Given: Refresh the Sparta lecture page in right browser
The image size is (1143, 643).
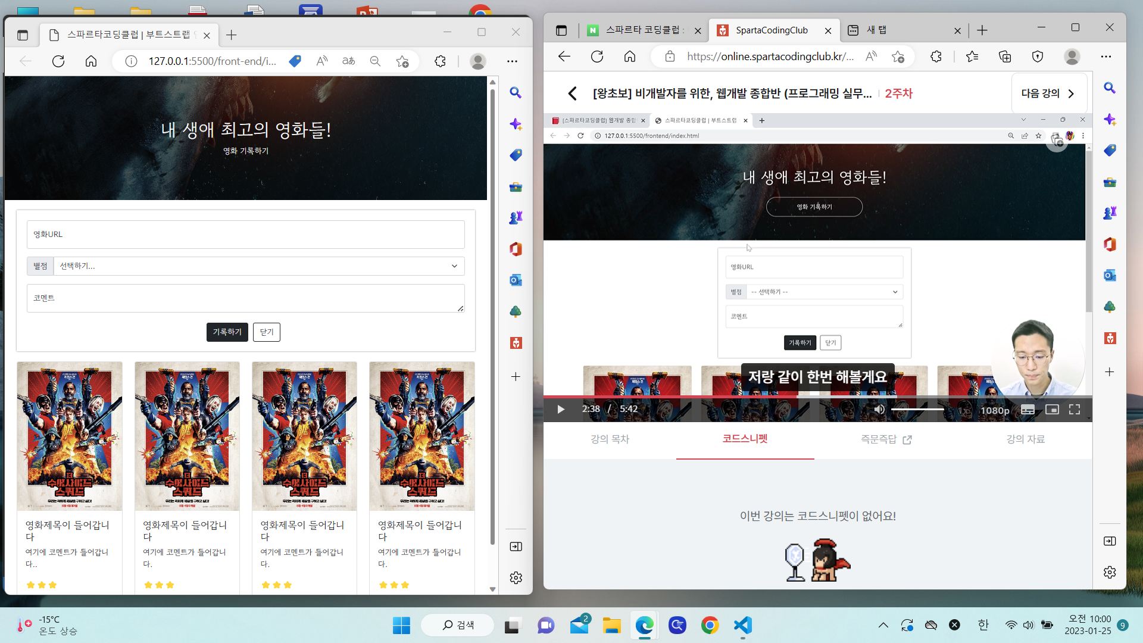Looking at the screenshot, I should click(597, 57).
